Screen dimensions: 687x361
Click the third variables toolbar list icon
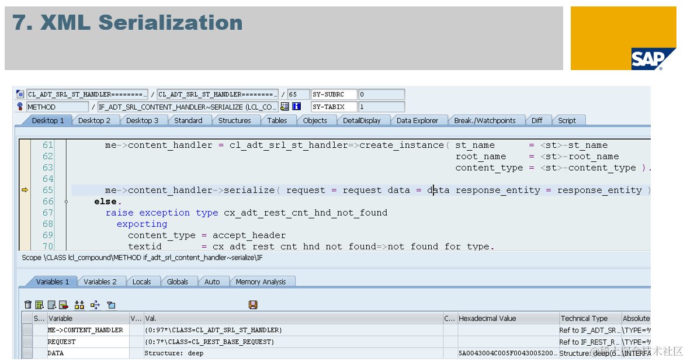click(x=51, y=305)
